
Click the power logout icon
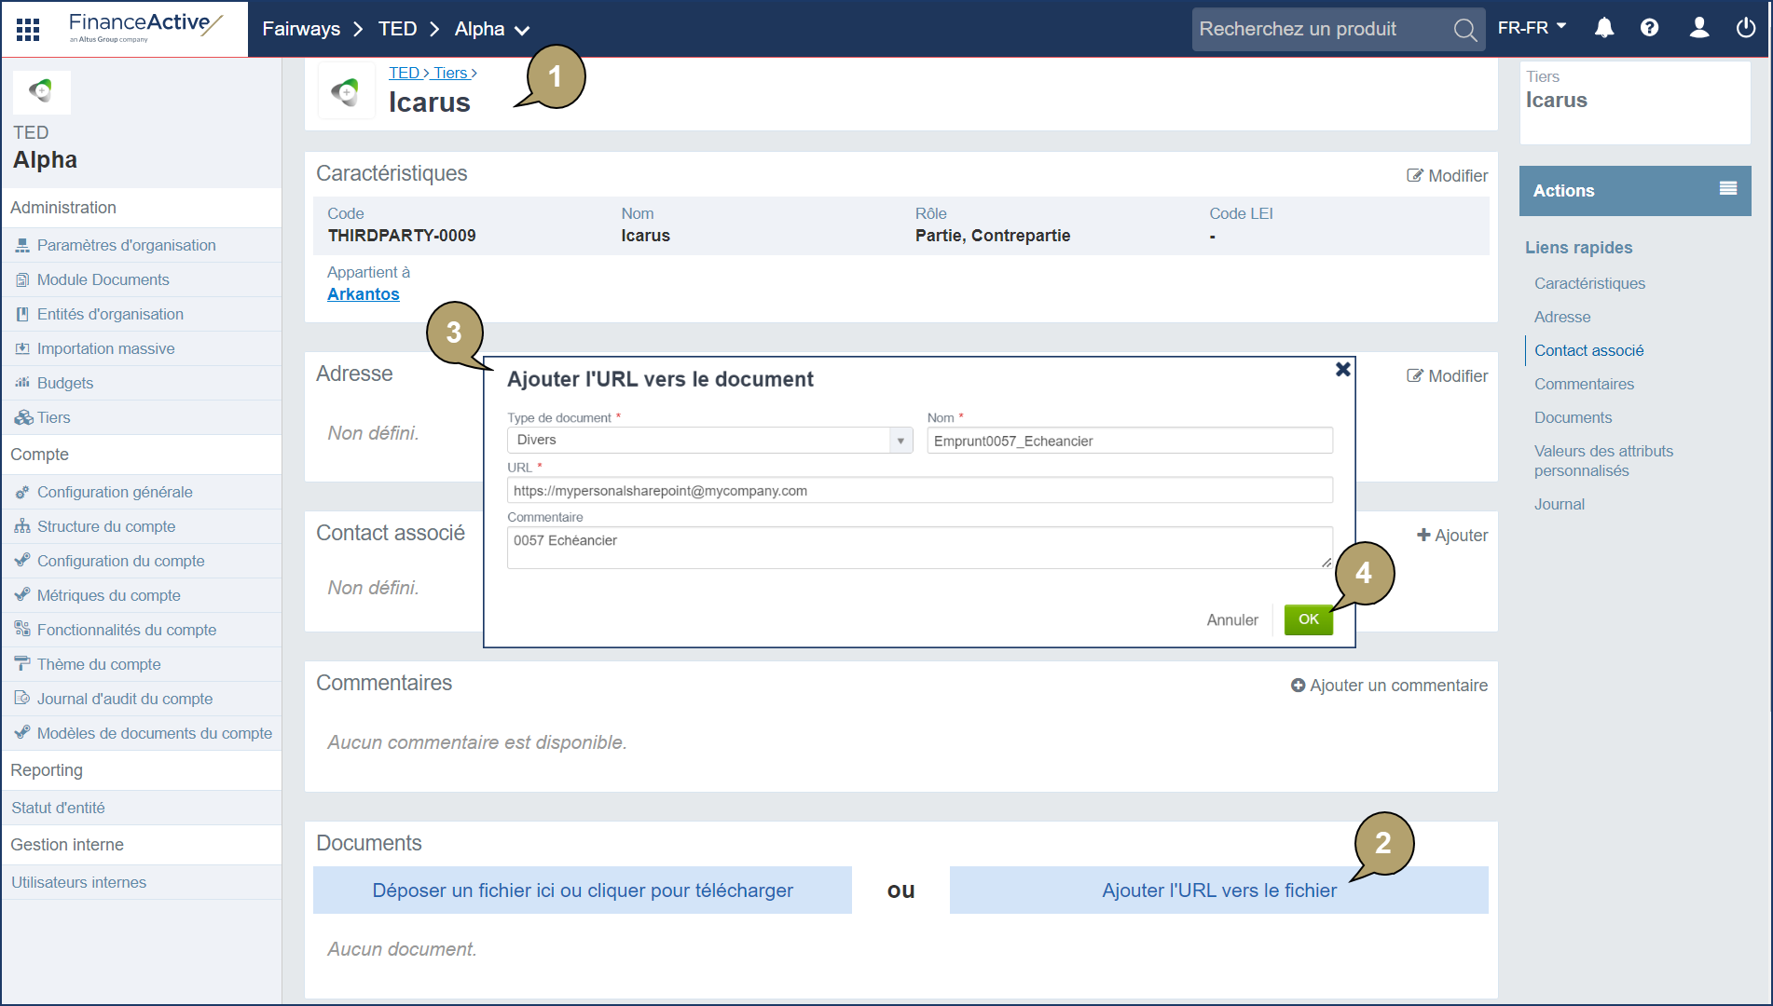point(1745,28)
